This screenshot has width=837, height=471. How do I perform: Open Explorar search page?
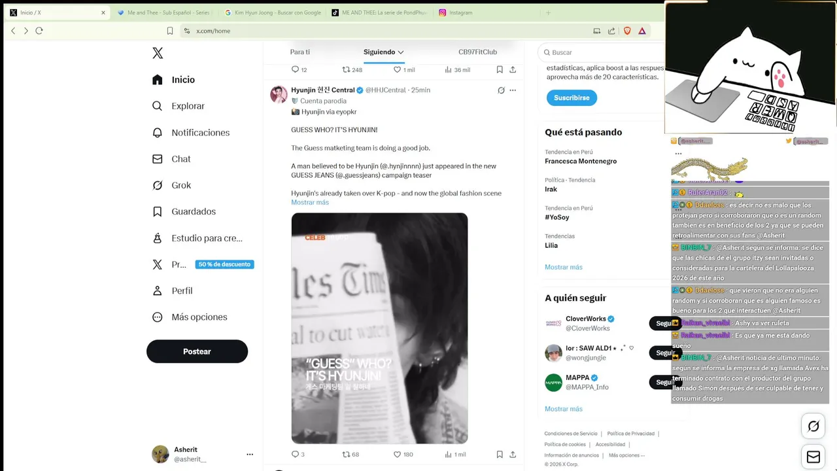pyautogui.click(x=179, y=106)
